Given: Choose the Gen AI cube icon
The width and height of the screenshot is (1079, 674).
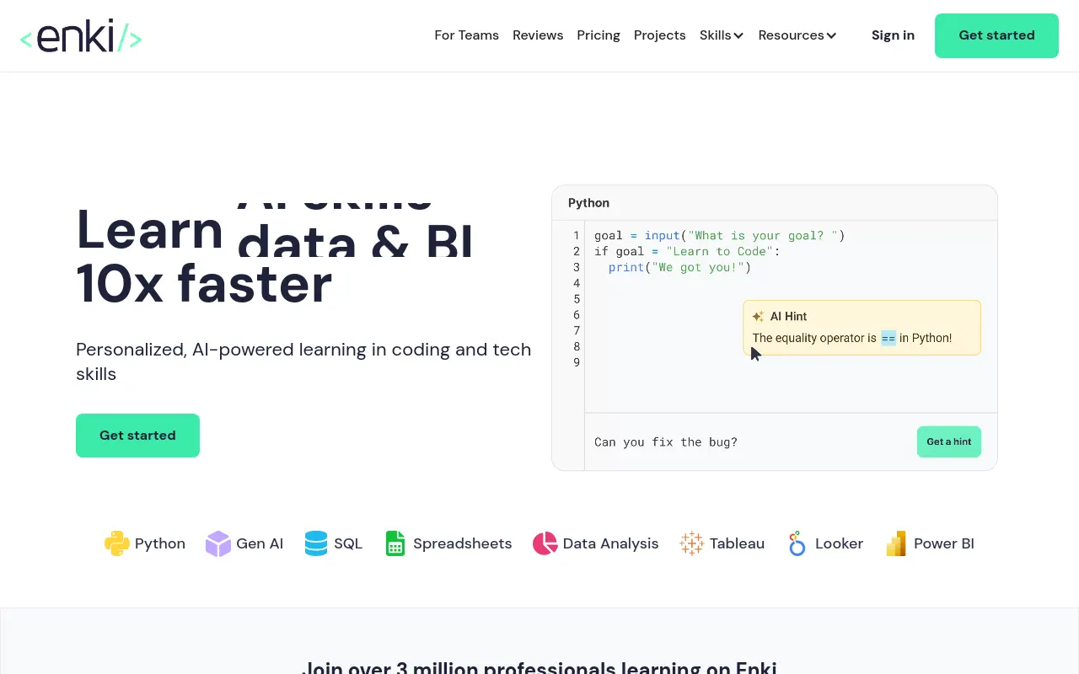Looking at the screenshot, I should (x=218, y=543).
